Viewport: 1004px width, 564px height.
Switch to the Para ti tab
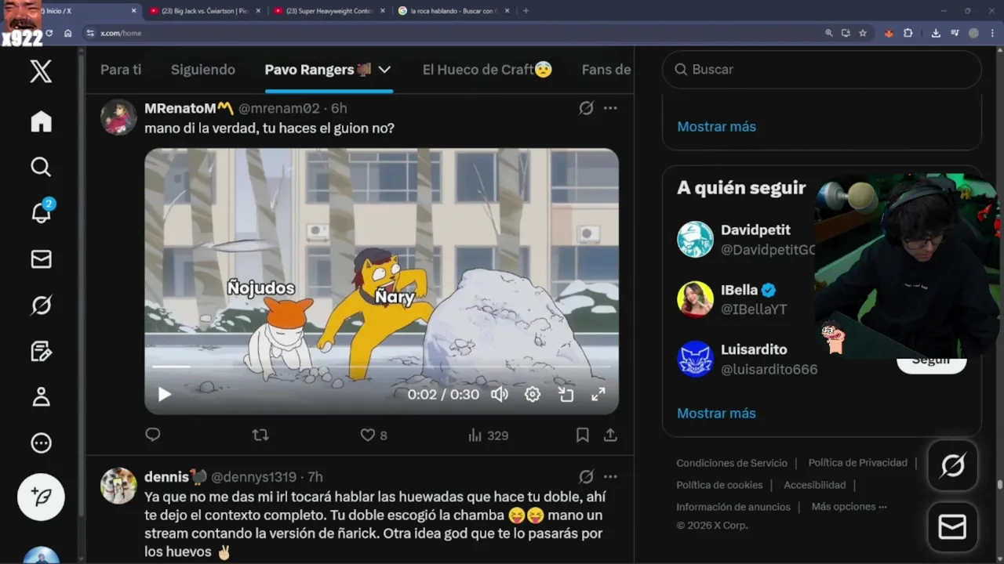[x=121, y=70]
